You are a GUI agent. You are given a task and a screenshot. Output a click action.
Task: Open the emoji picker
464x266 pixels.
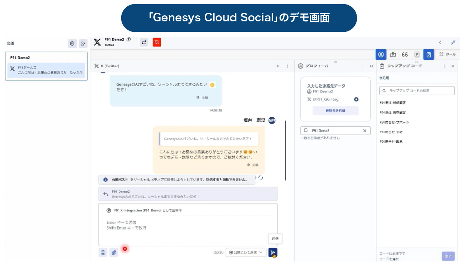pyautogui.click(x=103, y=253)
